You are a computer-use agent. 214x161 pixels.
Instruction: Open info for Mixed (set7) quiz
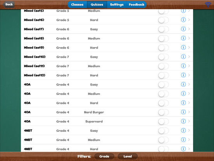[183, 29]
